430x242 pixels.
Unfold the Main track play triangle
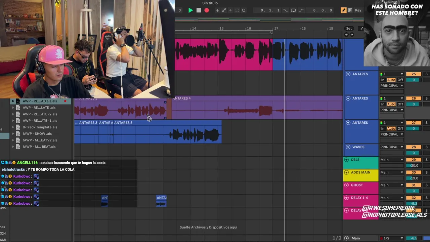point(346,238)
